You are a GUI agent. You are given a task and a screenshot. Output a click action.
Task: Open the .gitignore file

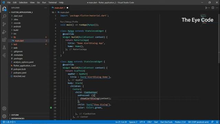click(x=18, y=51)
